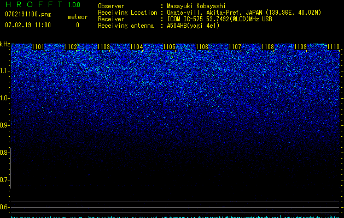
Task: Click the kHz axis unit label
Action: pos(5,44)
